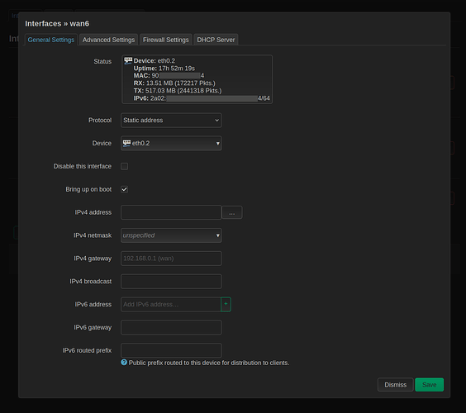Viewport: 466px width, 413px height.
Task: Select the DHCP Server tab
Action: [216, 40]
